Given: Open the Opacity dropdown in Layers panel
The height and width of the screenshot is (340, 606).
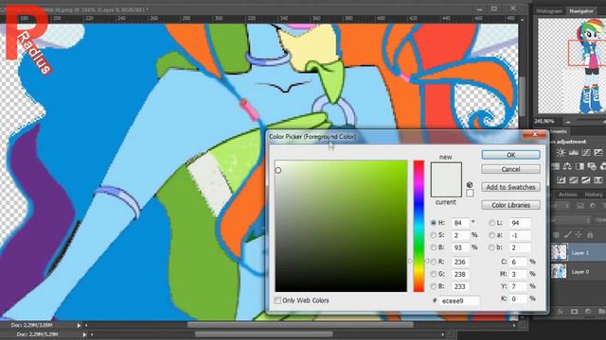Looking at the screenshot, I should [x=600, y=220].
